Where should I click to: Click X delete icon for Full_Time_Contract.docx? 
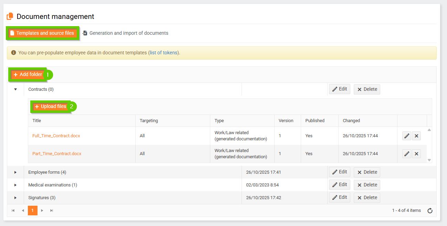pos(416,136)
